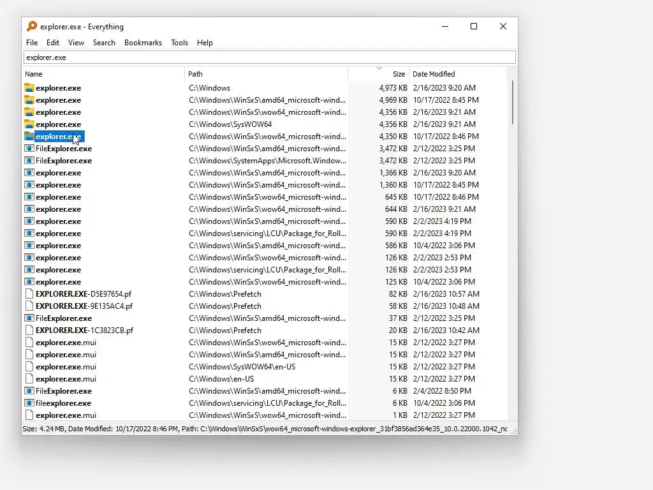Select the EXPLORER.EXE-D5E97654.pf file name
653x490 pixels.
[84, 293]
